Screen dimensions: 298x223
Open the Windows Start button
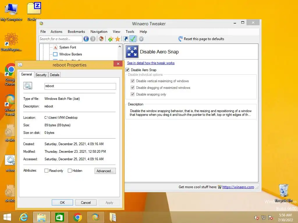(7, 217)
